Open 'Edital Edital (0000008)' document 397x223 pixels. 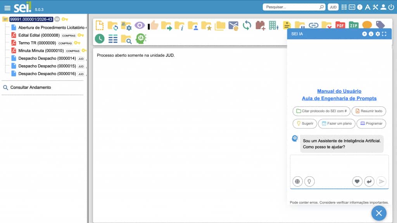click(39, 35)
